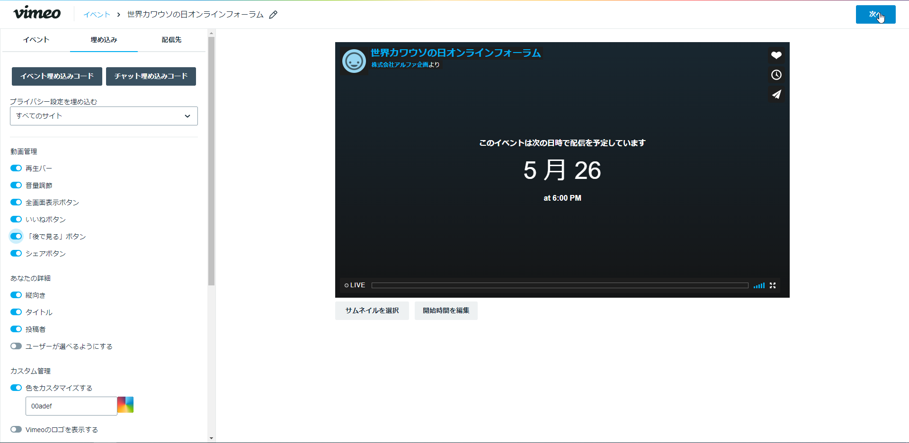Toggle いいねボタン switch
The image size is (909, 443).
16,219
